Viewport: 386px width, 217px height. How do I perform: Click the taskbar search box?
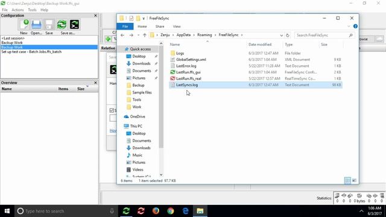click(66, 211)
